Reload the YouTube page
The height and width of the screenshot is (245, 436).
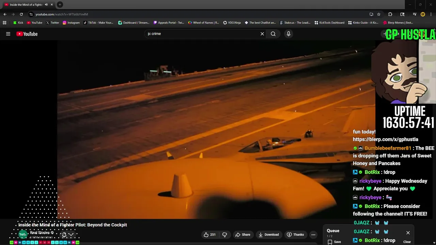tap(21, 14)
